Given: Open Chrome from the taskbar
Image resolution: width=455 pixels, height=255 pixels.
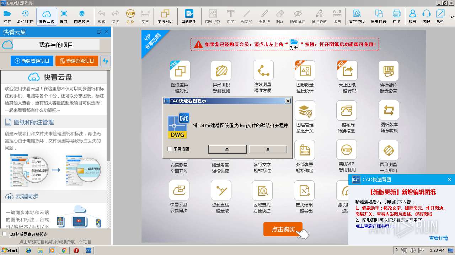Looking at the screenshot, I should [64, 250].
